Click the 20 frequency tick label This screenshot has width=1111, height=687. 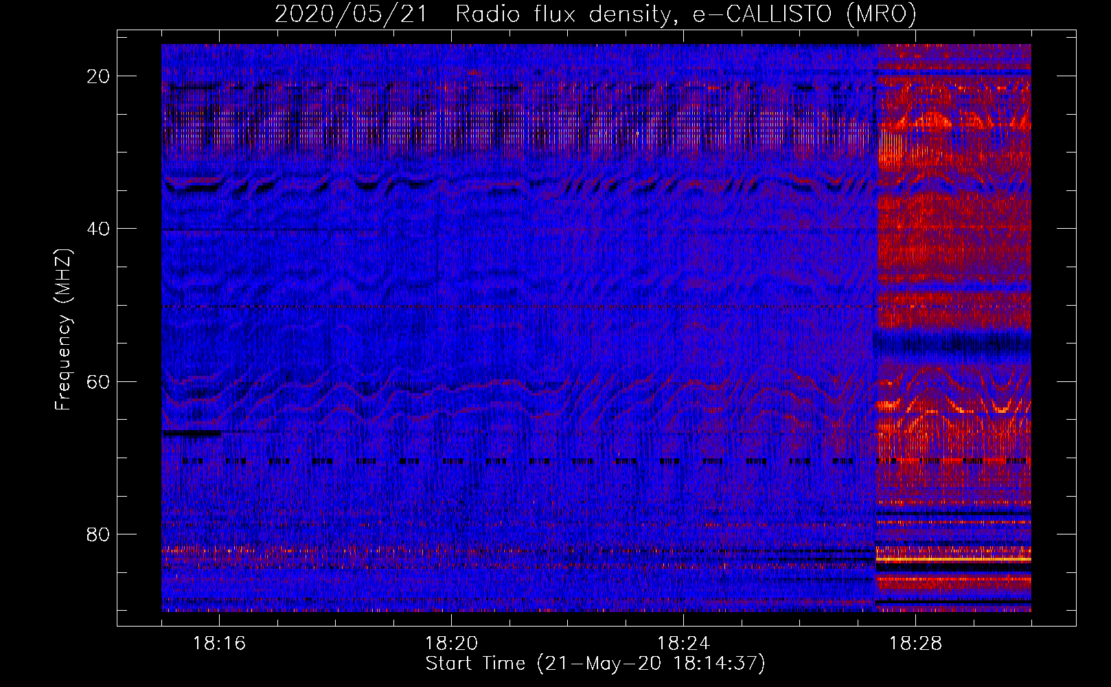coord(99,76)
